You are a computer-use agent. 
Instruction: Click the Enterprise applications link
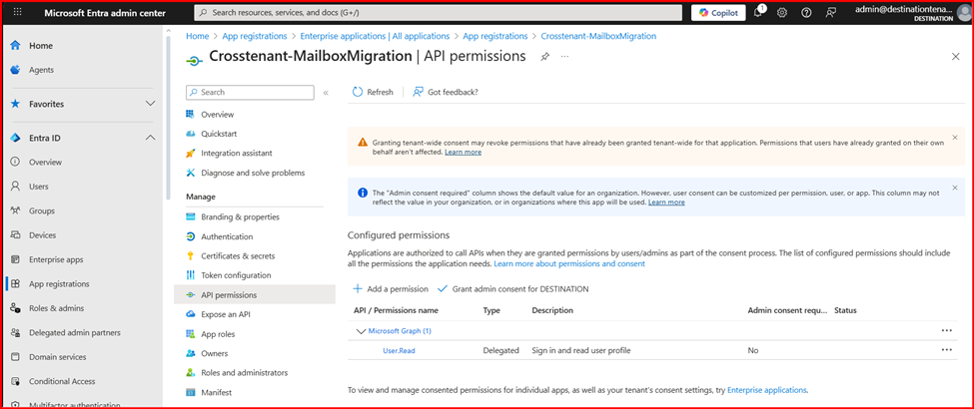tap(766, 389)
